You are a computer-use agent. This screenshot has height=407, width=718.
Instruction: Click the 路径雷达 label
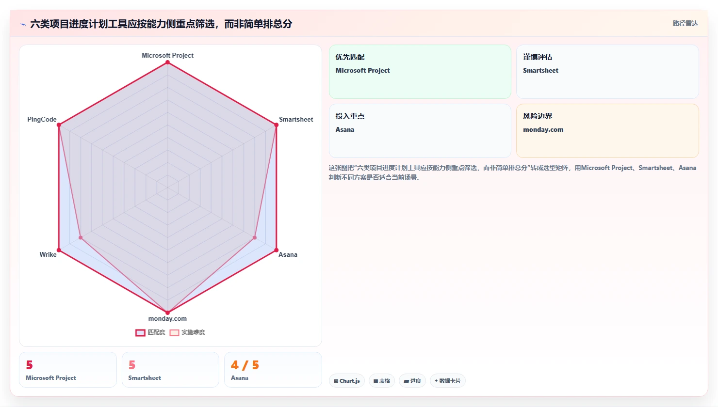[x=685, y=24]
